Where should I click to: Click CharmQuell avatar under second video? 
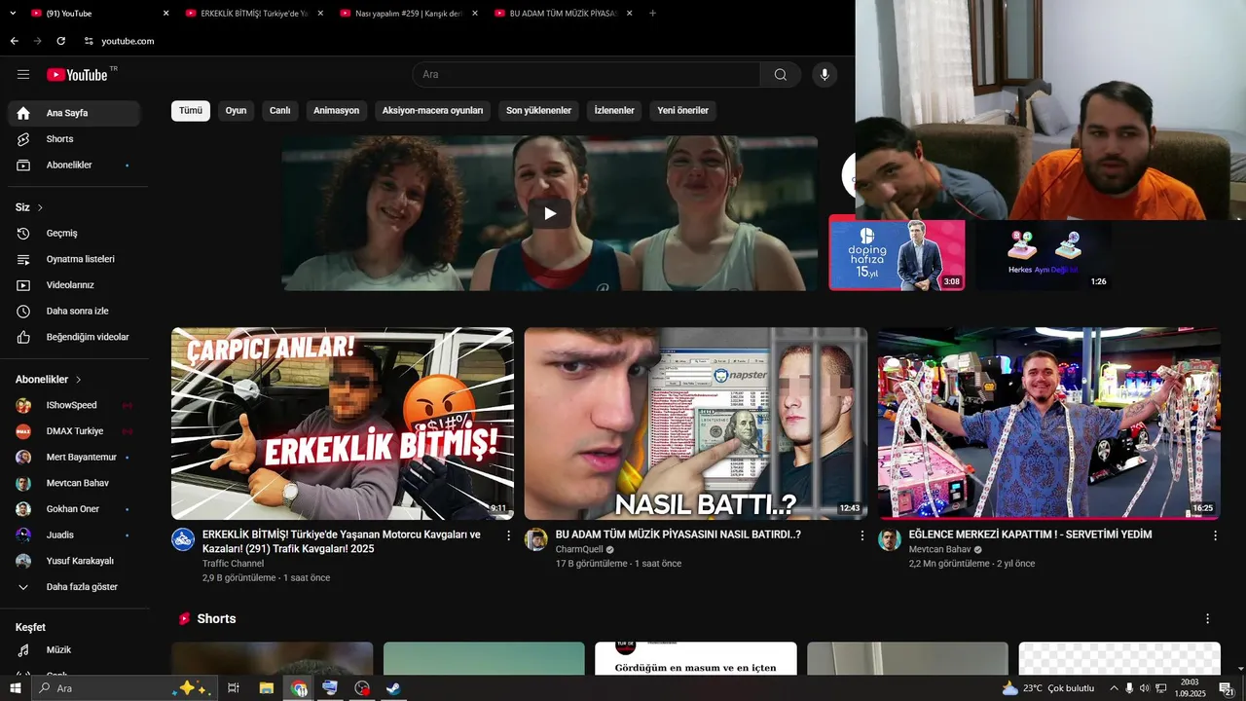tap(536, 539)
